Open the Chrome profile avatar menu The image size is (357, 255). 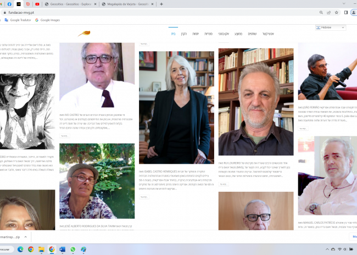tap(354, 13)
